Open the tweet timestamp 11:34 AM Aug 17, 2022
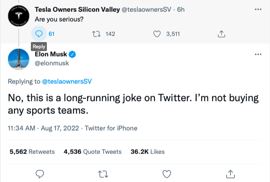 (x=43, y=128)
